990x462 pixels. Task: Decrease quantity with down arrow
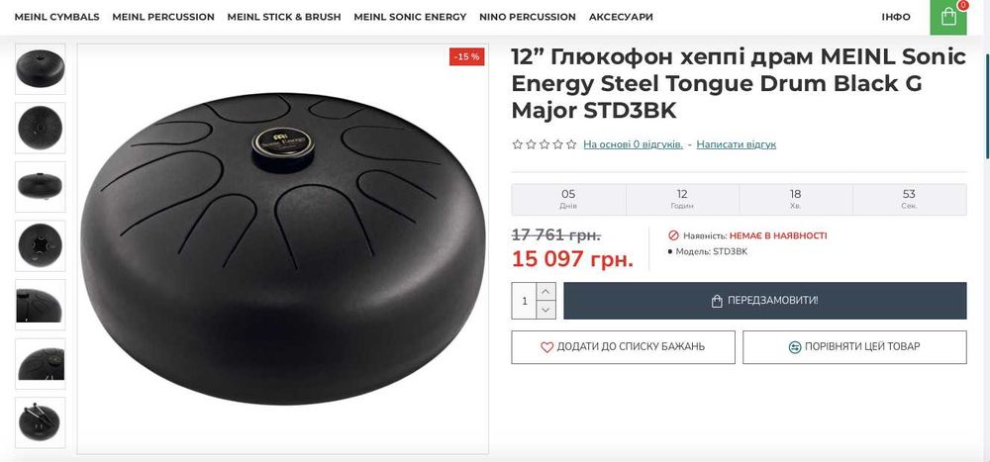point(546,310)
